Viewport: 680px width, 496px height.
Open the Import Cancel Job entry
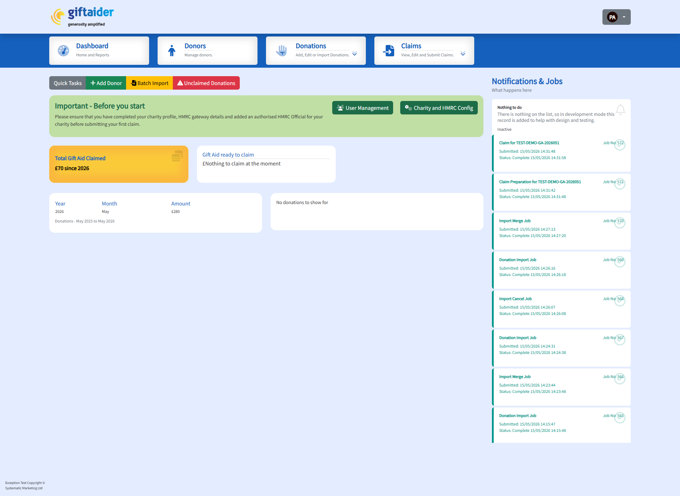pyautogui.click(x=561, y=309)
